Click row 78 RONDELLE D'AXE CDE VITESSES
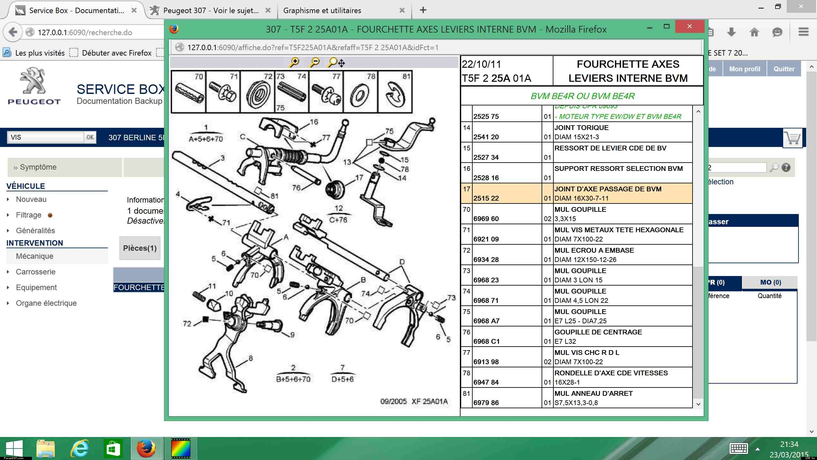This screenshot has width=817, height=460. [x=576, y=377]
